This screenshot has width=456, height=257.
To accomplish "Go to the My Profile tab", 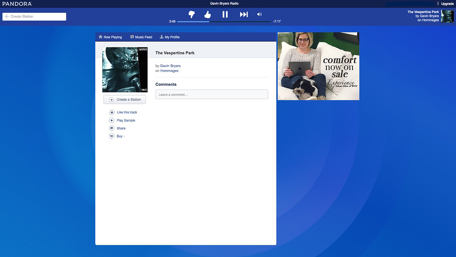I will [169, 37].
